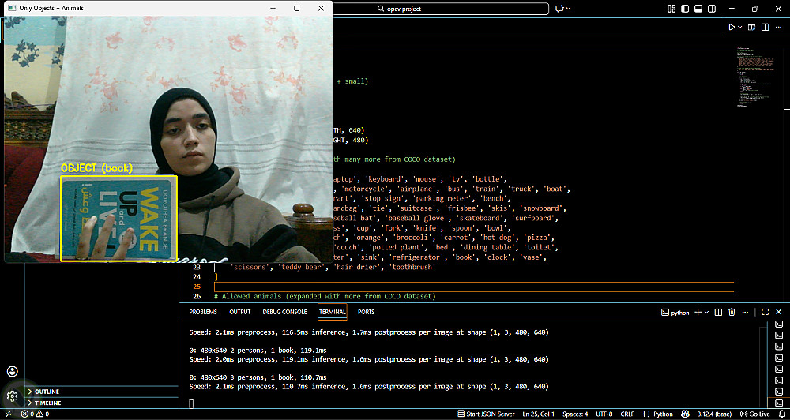
Task: Change file encoding via 'UTF-8'
Action: coord(604,414)
